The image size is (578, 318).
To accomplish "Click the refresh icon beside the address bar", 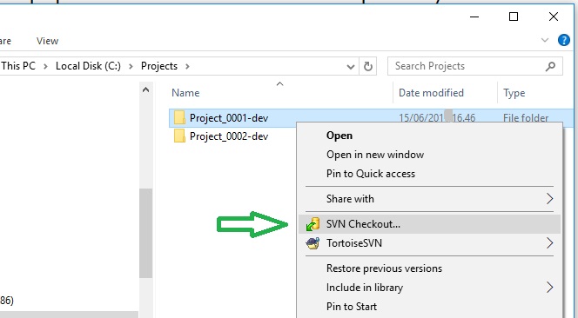I will (x=368, y=67).
